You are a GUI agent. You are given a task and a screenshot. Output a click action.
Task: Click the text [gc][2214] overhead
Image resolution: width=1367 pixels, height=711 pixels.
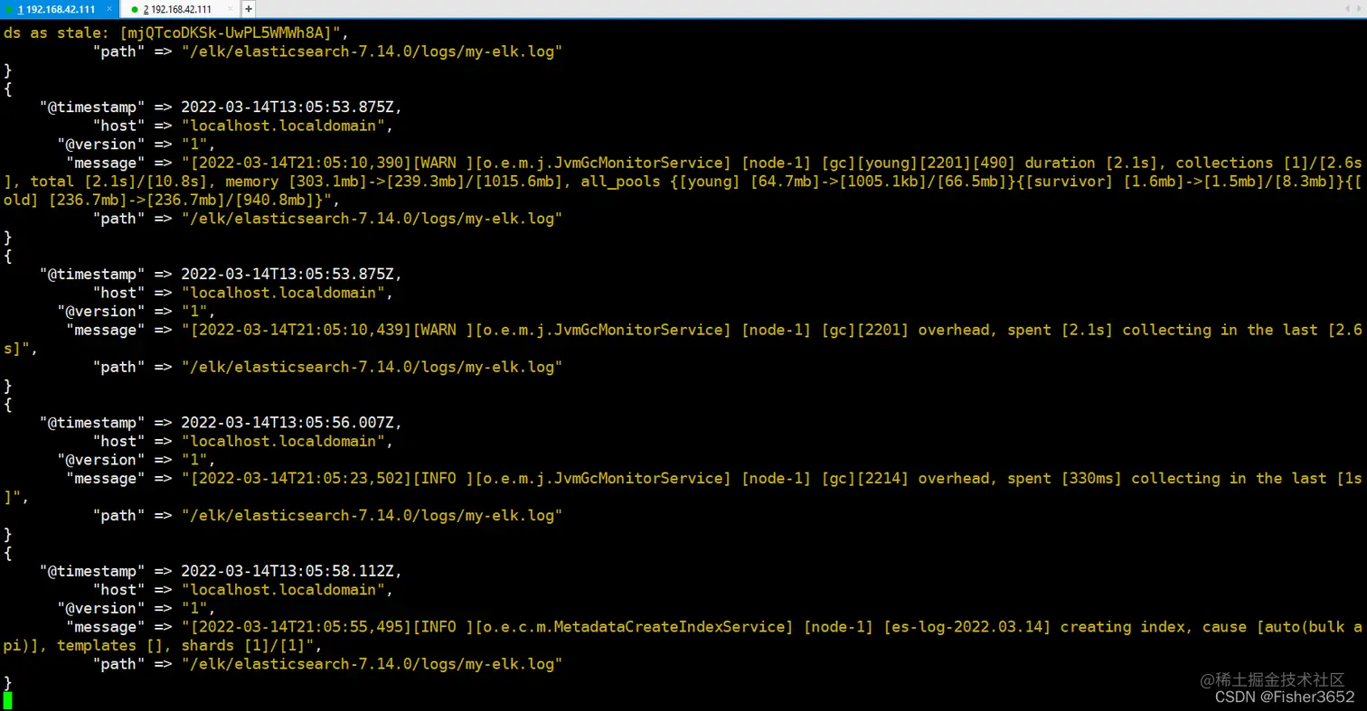[907, 478]
